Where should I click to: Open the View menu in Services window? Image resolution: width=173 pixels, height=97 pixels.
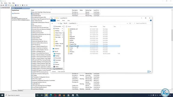point(10,3)
